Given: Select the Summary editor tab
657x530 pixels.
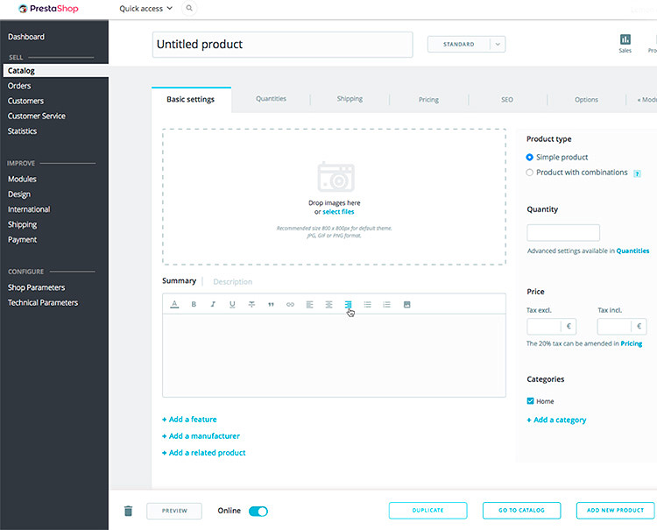Looking at the screenshot, I should click(x=179, y=280).
